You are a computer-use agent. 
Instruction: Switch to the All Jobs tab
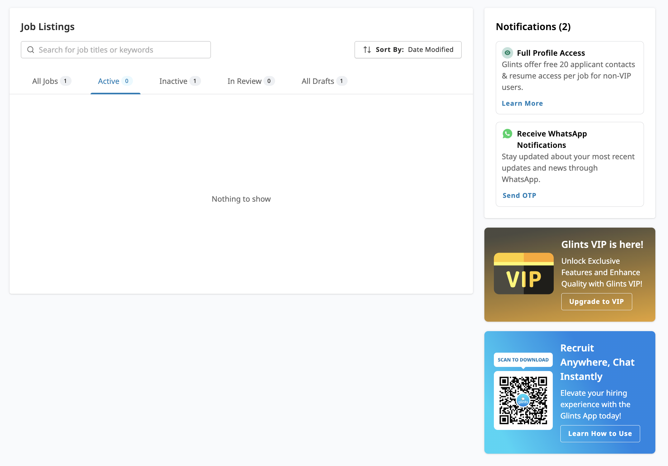click(x=51, y=81)
